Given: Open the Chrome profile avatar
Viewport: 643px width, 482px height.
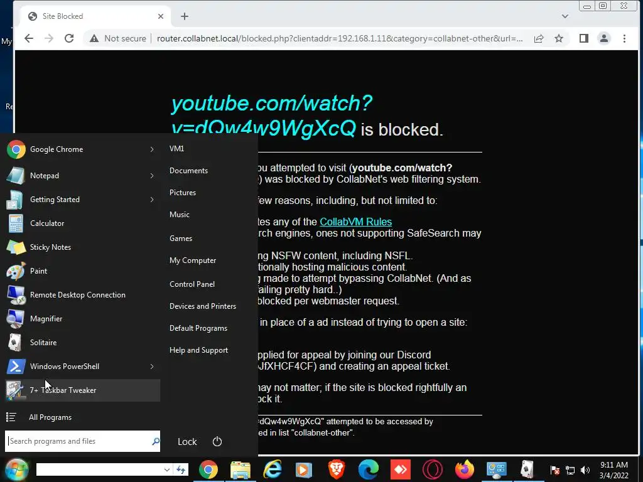Looking at the screenshot, I should [603, 38].
